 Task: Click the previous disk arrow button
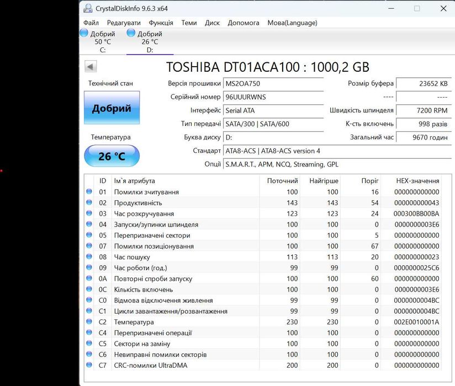point(91,67)
